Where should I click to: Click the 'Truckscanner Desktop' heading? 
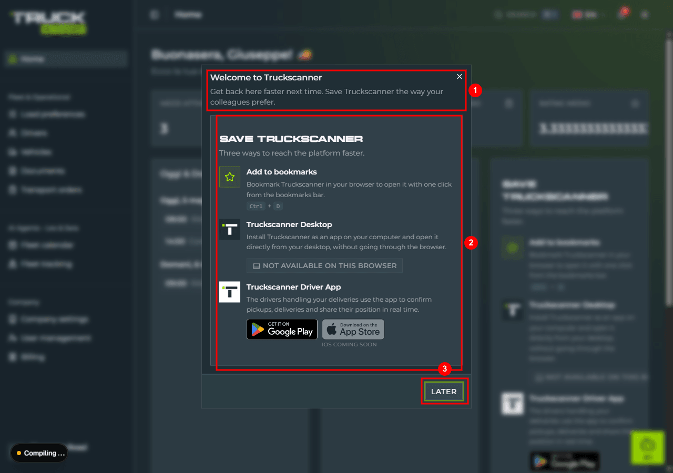coord(289,224)
